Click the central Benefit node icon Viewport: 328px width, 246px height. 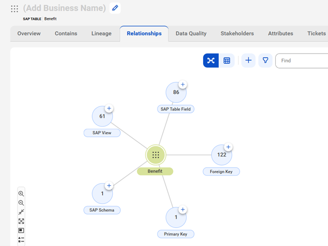[x=155, y=155]
